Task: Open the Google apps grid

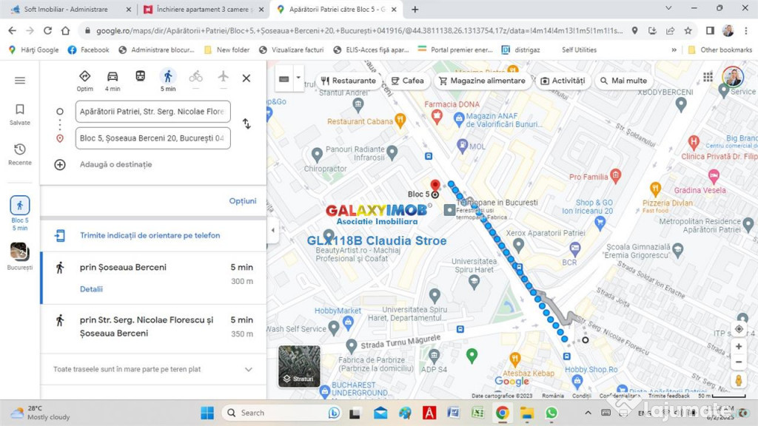Action: coord(708,77)
